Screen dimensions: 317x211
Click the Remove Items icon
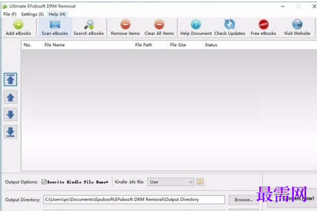pyautogui.click(x=126, y=25)
